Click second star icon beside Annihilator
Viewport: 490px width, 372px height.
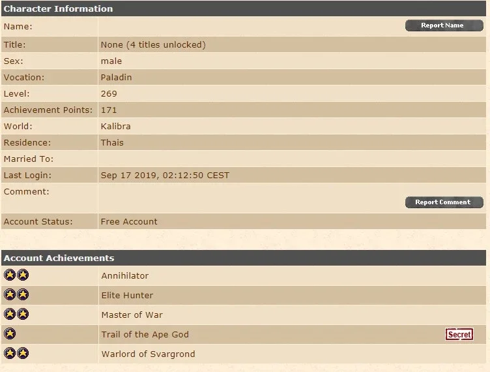tap(23, 275)
